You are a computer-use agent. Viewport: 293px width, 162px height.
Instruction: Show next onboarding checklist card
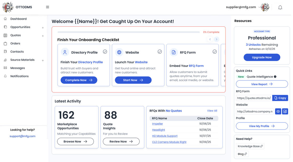click(x=216, y=39)
